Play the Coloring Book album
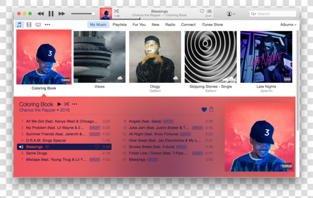Viewport: 313px width, 198px height. (59, 104)
